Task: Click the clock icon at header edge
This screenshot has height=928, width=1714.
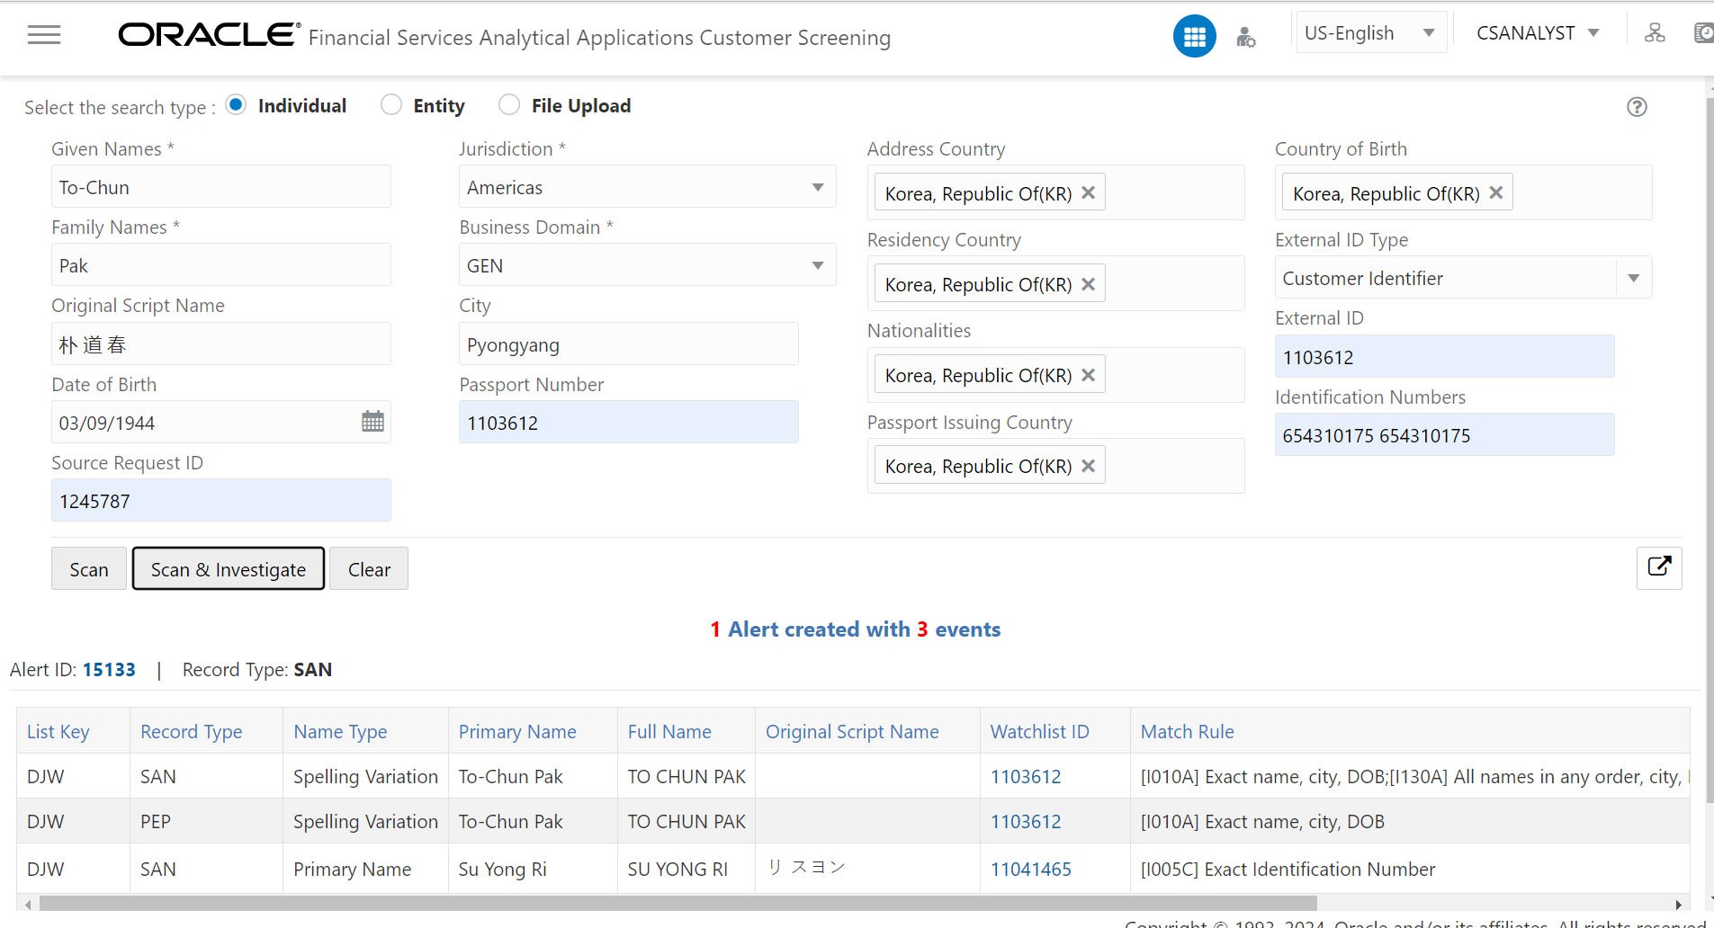Action: 1703,33
